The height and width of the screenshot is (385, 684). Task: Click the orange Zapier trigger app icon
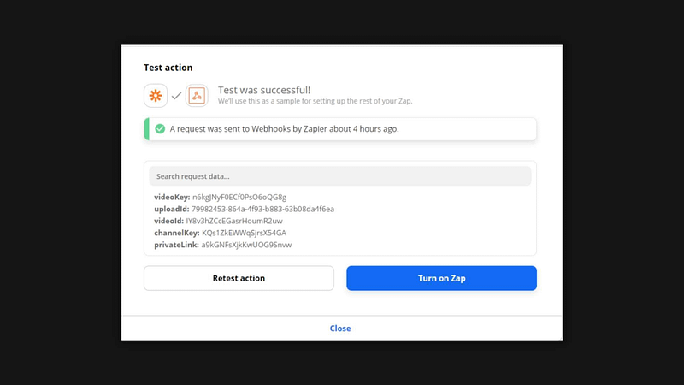(156, 96)
